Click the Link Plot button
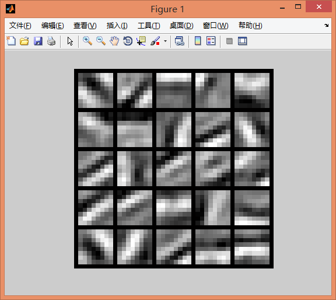This screenshot has height=300, width=336. [179, 41]
